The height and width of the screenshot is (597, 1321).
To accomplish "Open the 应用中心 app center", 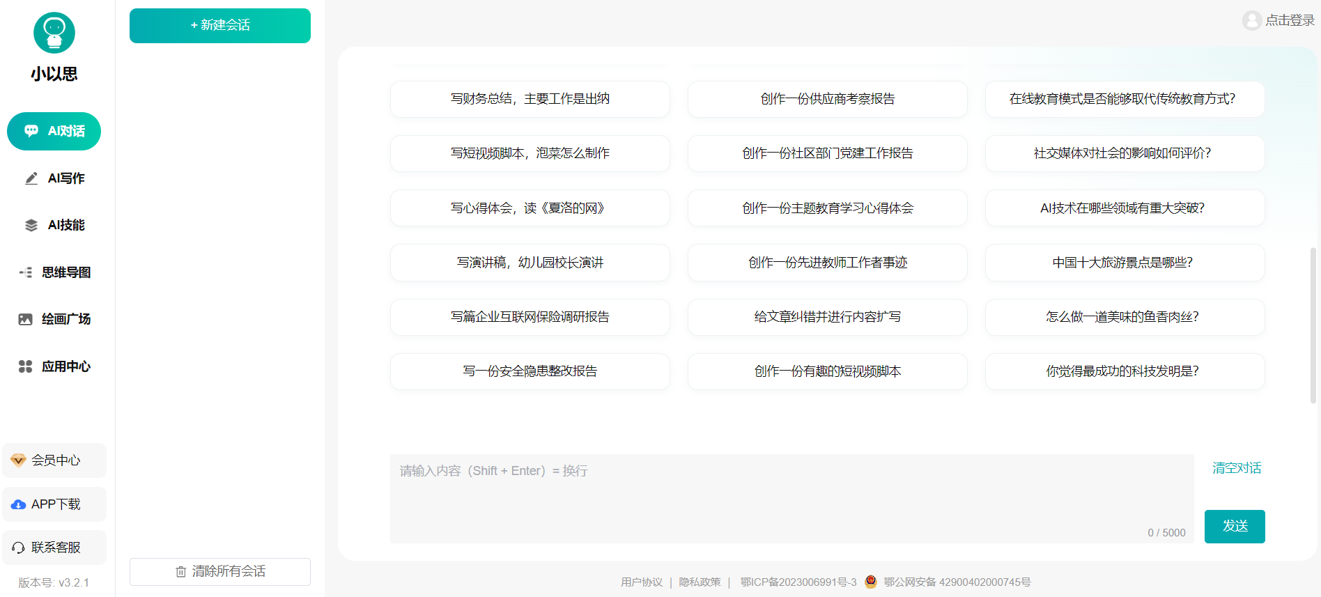I will (54, 366).
